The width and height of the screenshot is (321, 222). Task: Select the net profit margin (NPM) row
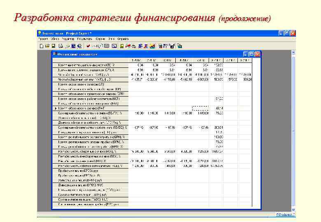click(91, 147)
